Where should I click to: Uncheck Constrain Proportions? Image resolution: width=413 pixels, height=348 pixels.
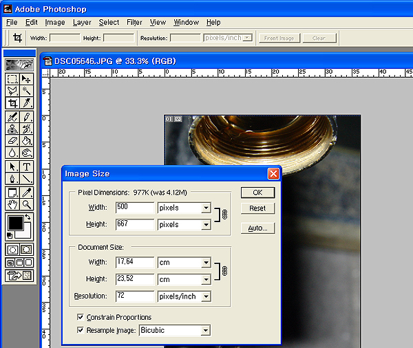(81, 316)
